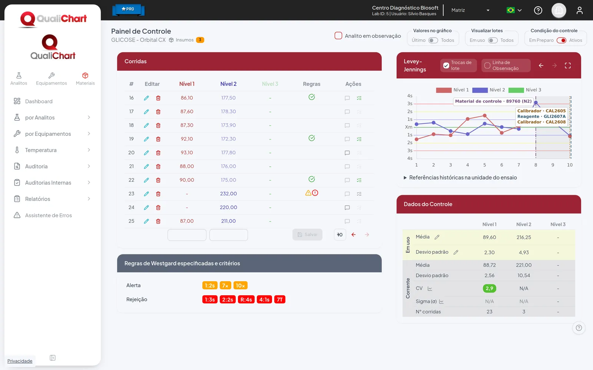
Task: Edit the Média value with pencil icon
Action: [x=437, y=237]
